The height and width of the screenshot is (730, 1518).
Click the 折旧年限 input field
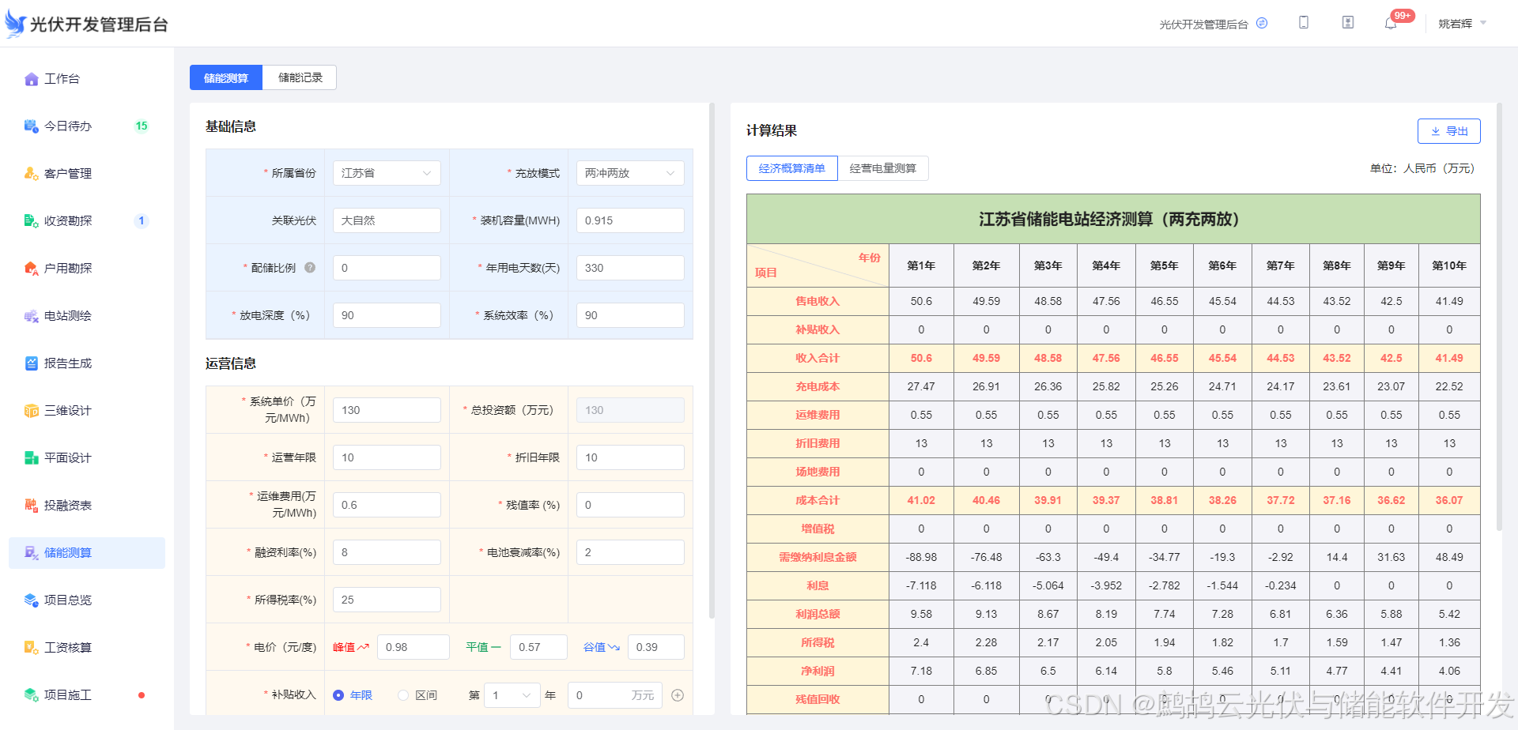pyautogui.click(x=630, y=457)
